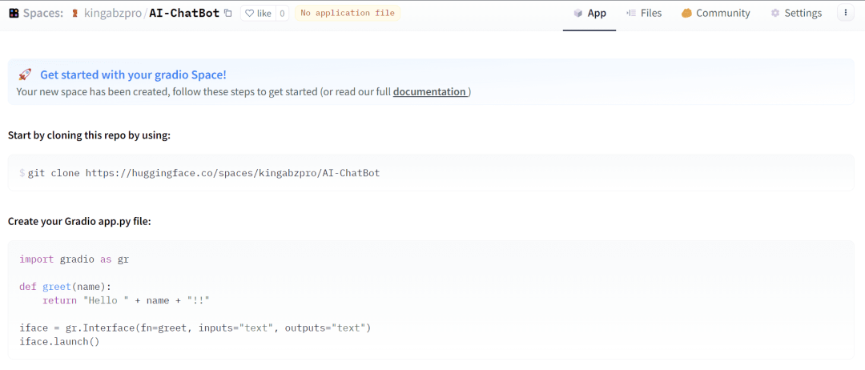The height and width of the screenshot is (370, 865).
Task: Click the 'import gradio as gr' code line
Action: pyautogui.click(x=74, y=259)
